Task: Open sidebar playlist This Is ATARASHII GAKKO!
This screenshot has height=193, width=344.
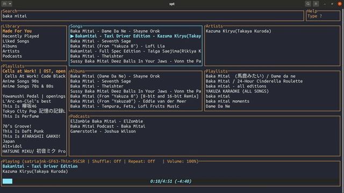Action: pyautogui.click(x=31, y=136)
